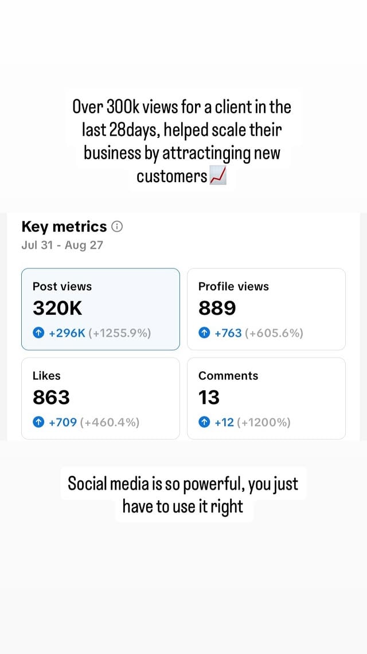The width and height of the screenshot is (367, 654).
Task: Click the 'Jul 31 - Aug 27' date range
Action: [x=62, y=245]
